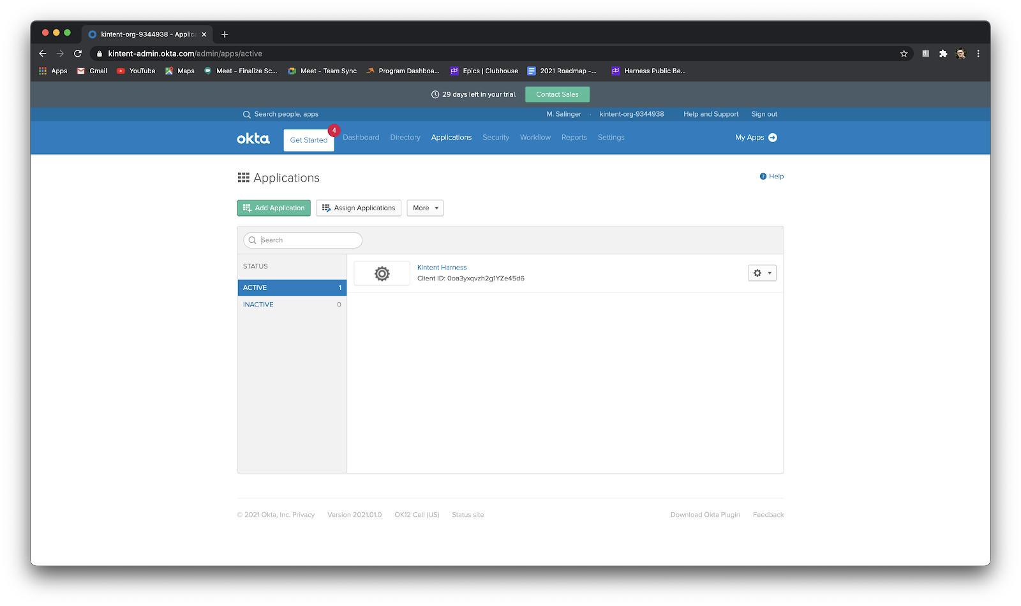Open the Directory menu

(405, 138)
